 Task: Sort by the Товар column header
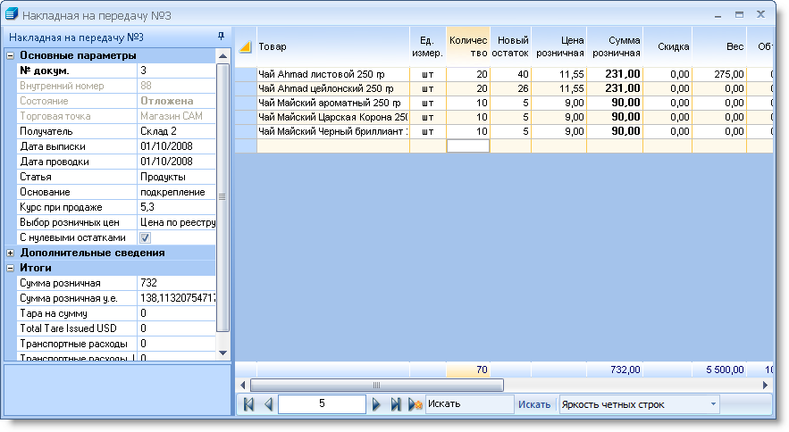pyautogui.click(x=333, y=46)
